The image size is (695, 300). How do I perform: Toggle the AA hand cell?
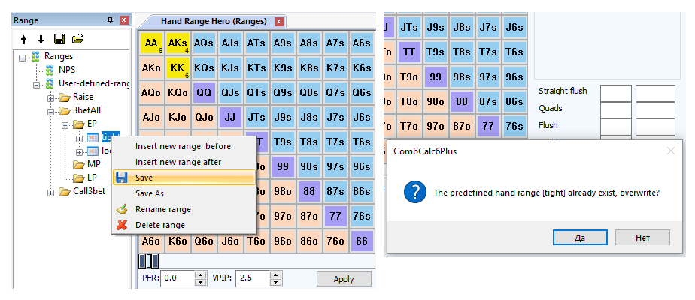pos(151,43)
